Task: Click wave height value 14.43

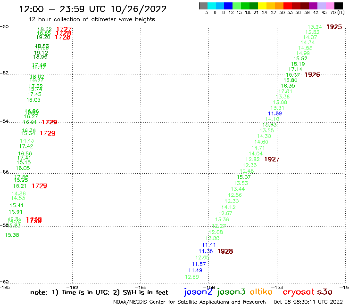Action: 27,141
